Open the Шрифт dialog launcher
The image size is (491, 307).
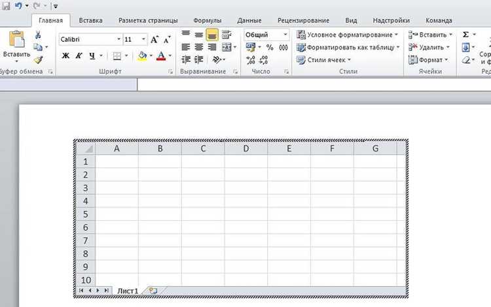click(170, 72)
